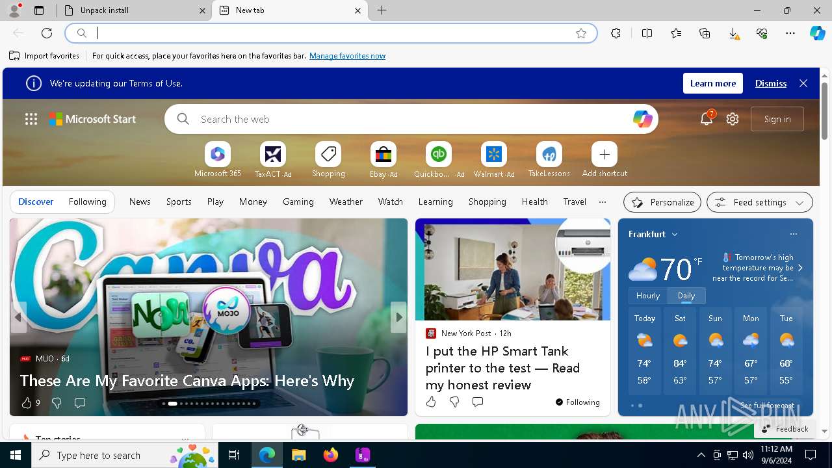Open the TakeLessons shortcut tile
832x468 pixels.
point(549,155)
